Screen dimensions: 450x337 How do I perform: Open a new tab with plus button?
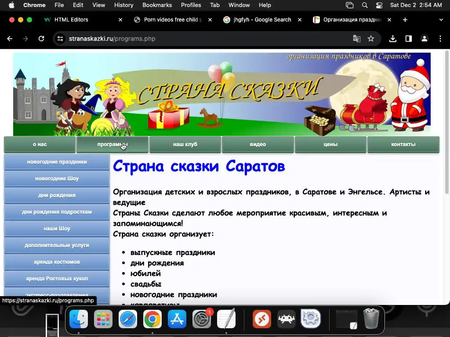[x=405, y=20]
